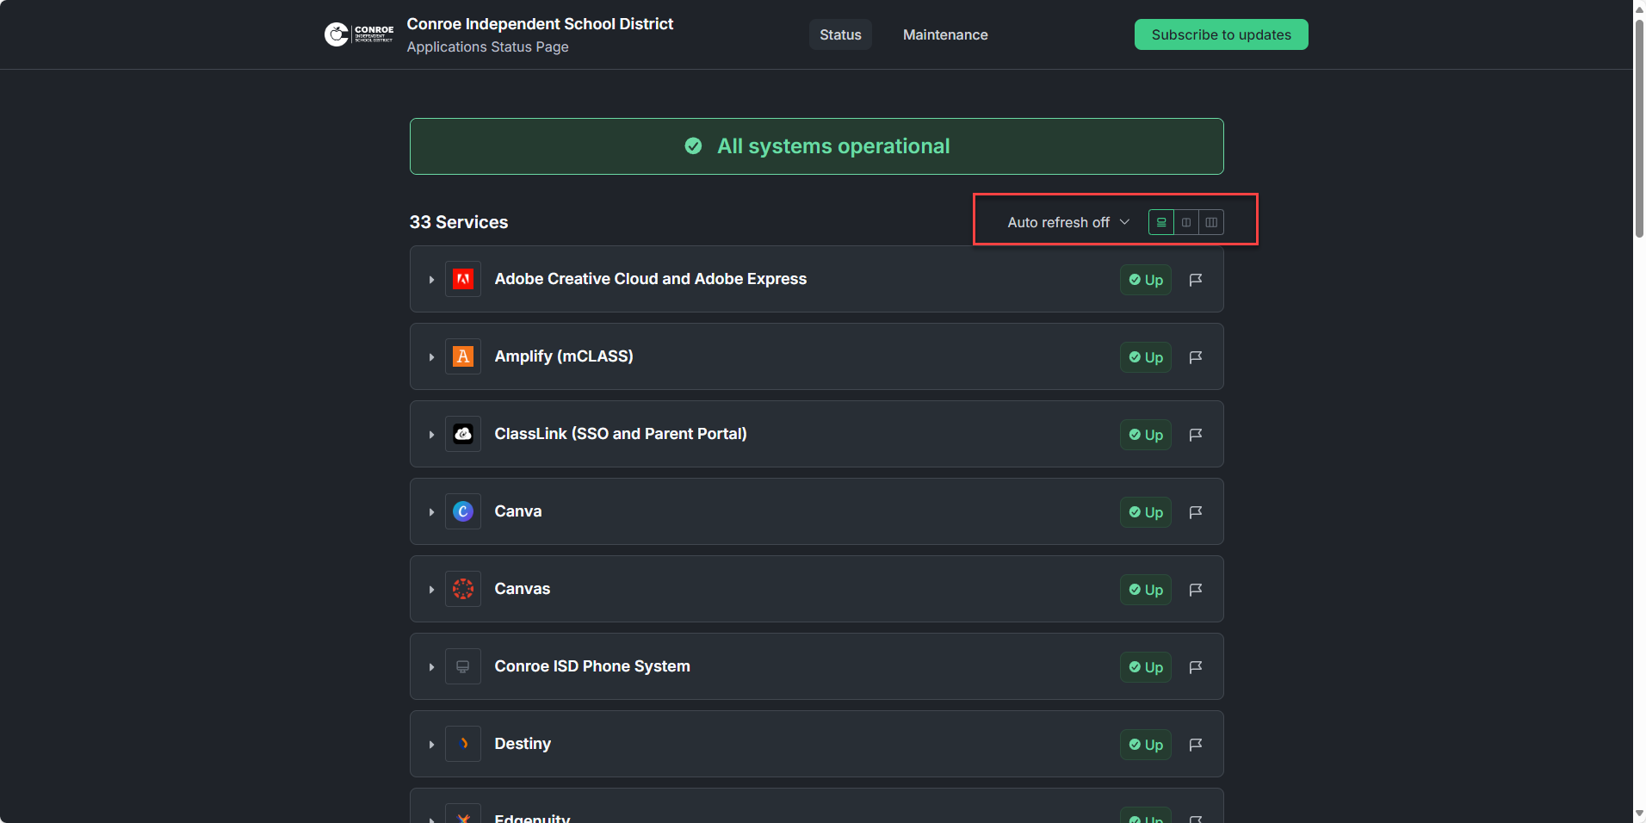Click the Canva logo icon

click(x=463, y=511)
